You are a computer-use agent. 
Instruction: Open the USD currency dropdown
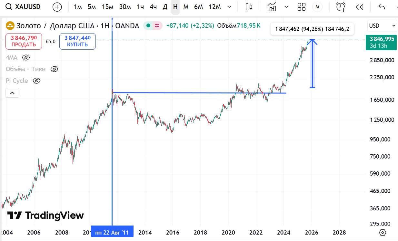tap(383, 26)
